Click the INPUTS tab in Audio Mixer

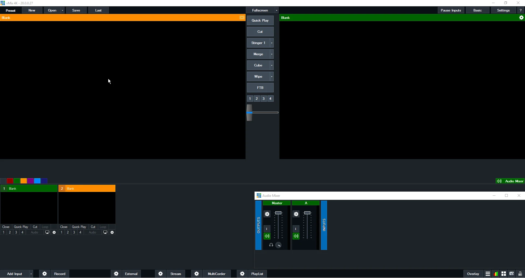(324, 225)
